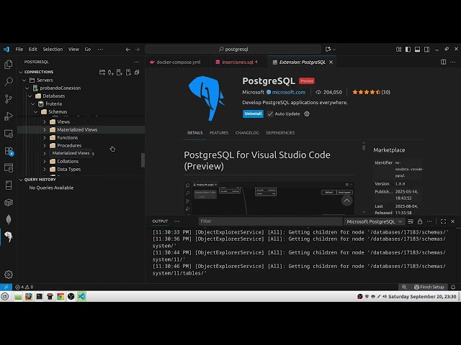461x345 pixels.
Task: Open notifications bell in status bar
Action: click(453, 287)
